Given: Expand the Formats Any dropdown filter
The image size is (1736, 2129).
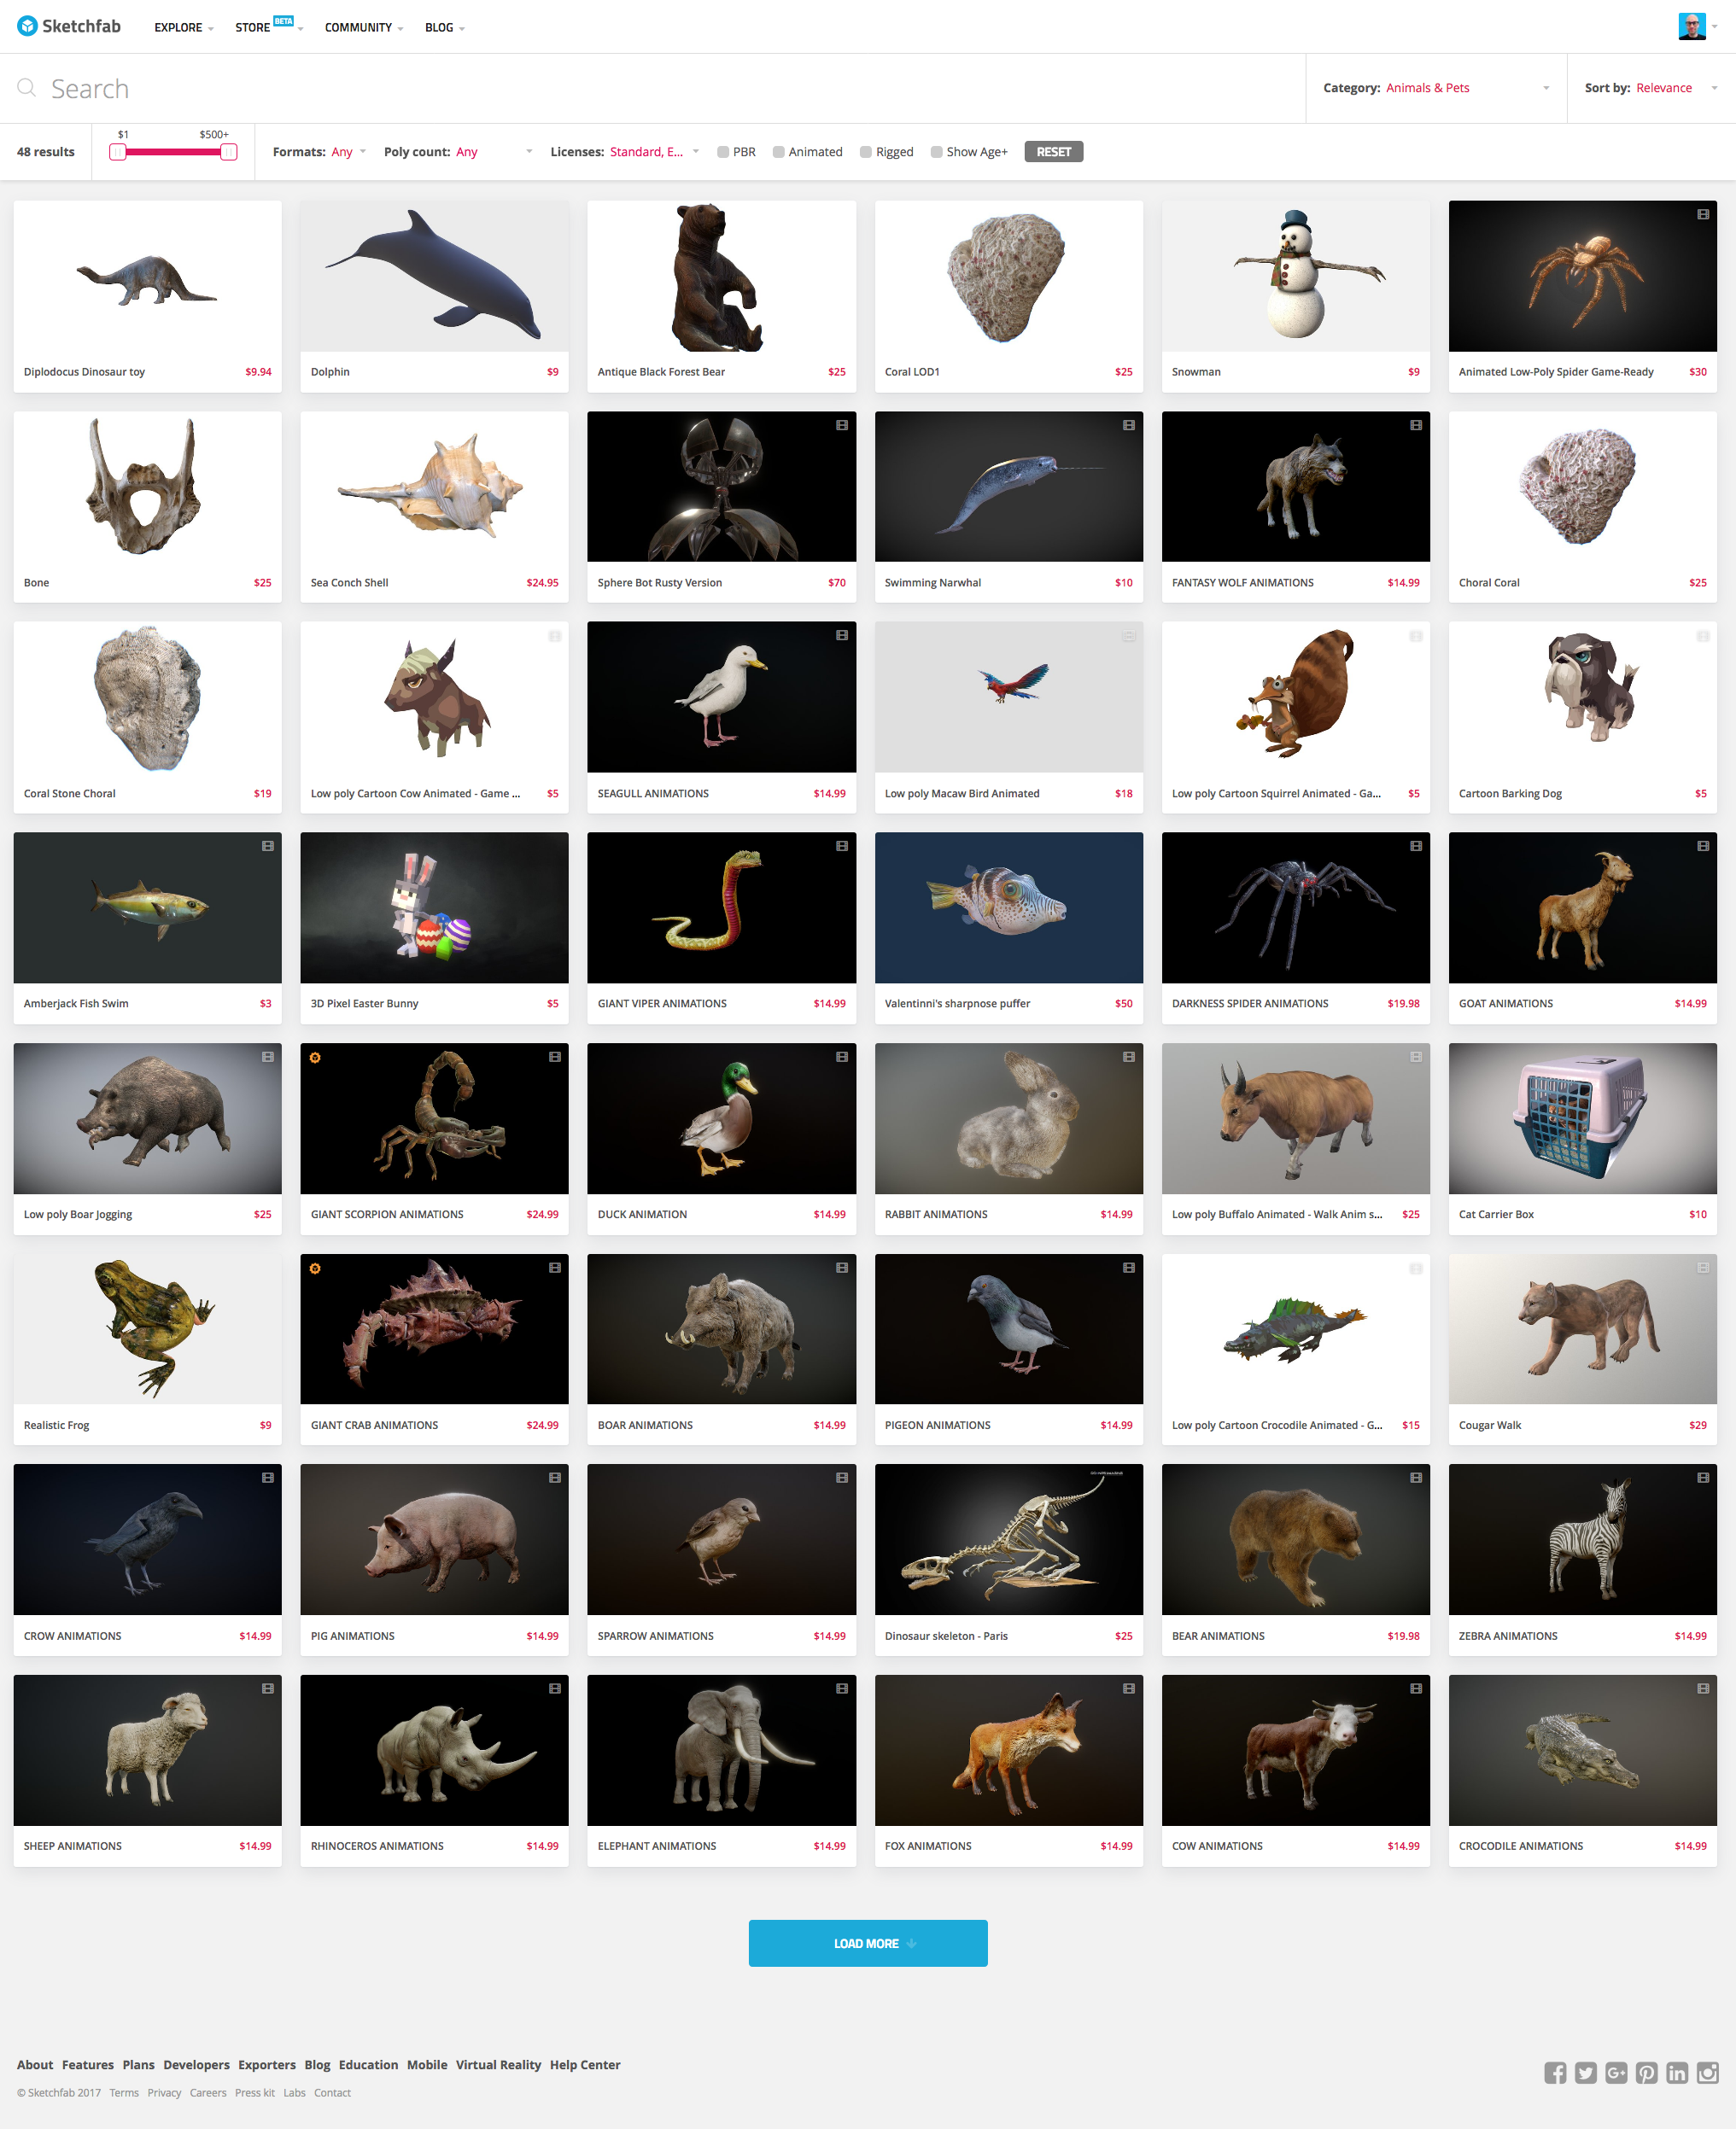Looking at the screenshot, I should (x=347, y=150).
